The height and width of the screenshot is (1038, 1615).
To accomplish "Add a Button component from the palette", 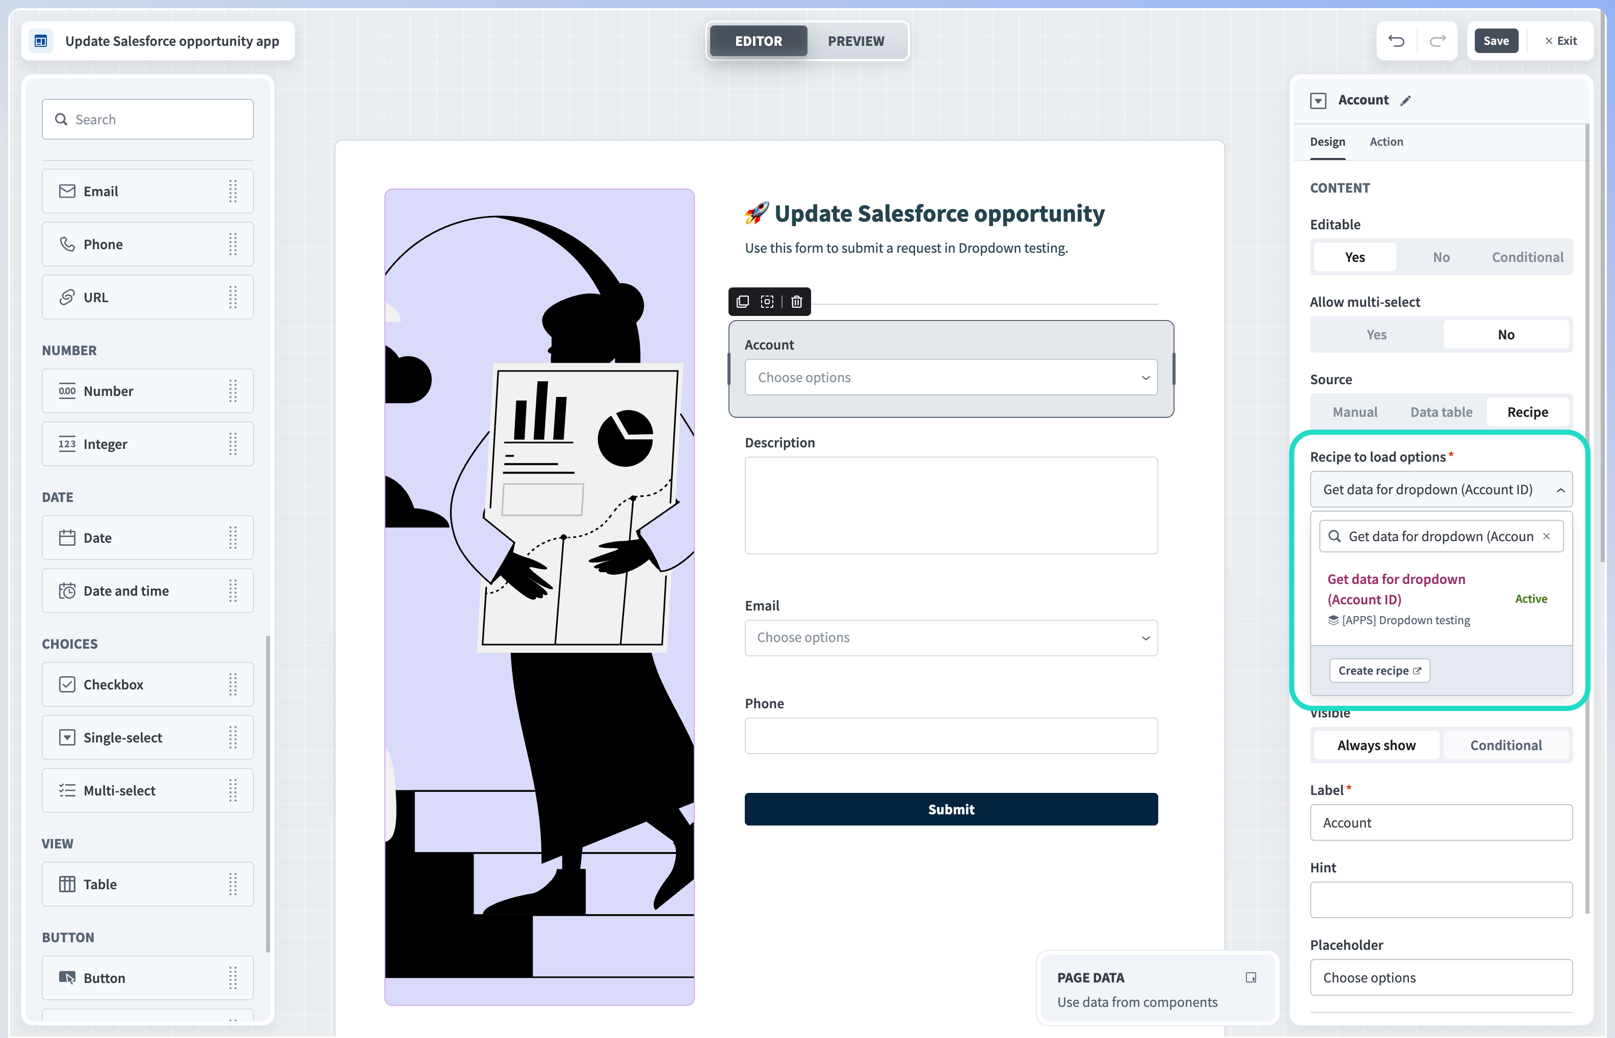I will point(148,978).
